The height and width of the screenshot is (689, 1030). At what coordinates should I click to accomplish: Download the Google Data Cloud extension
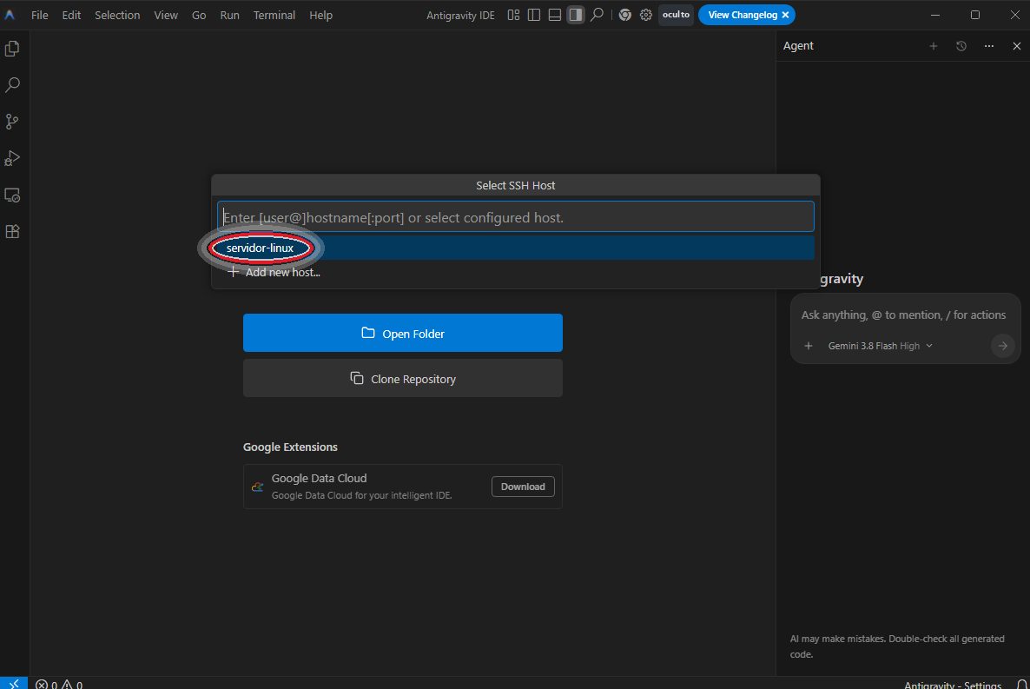tap(523, 487)
